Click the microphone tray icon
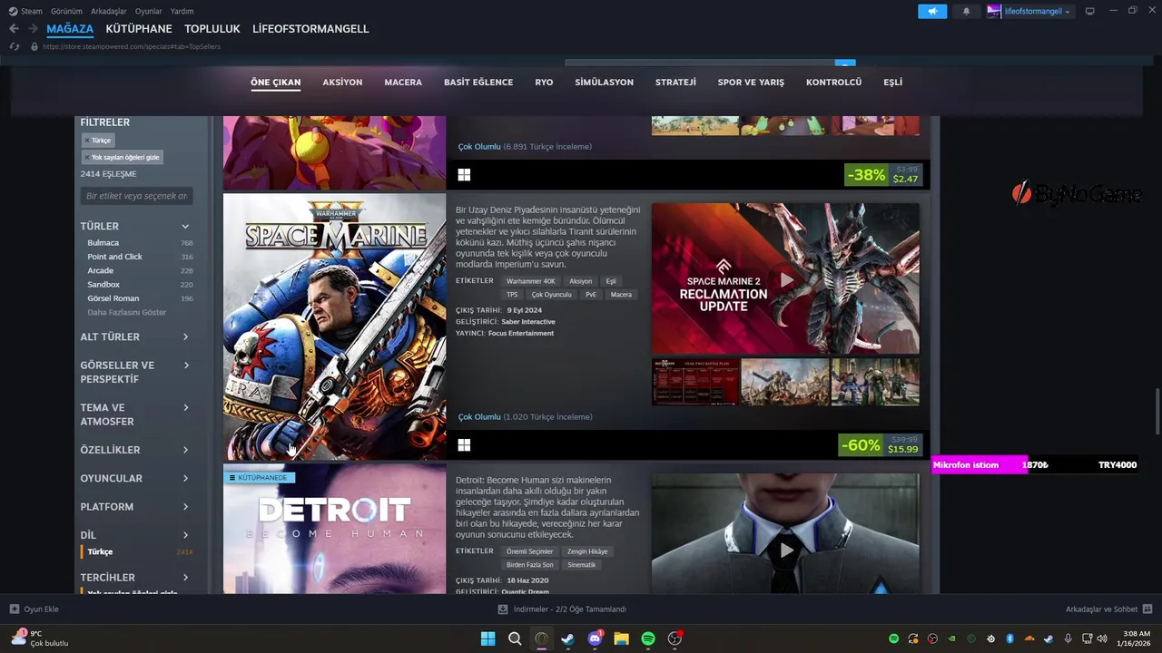The width and height of the screenshot is (1162, 653). [x=1068, y=638]
